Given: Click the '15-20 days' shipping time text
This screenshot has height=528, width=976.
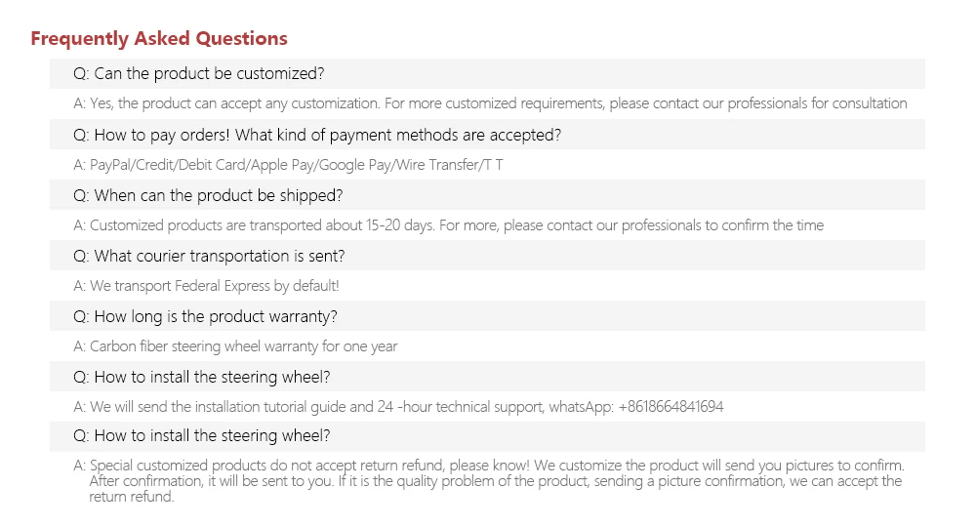Looking at the screenshot, I should [404, 225].
